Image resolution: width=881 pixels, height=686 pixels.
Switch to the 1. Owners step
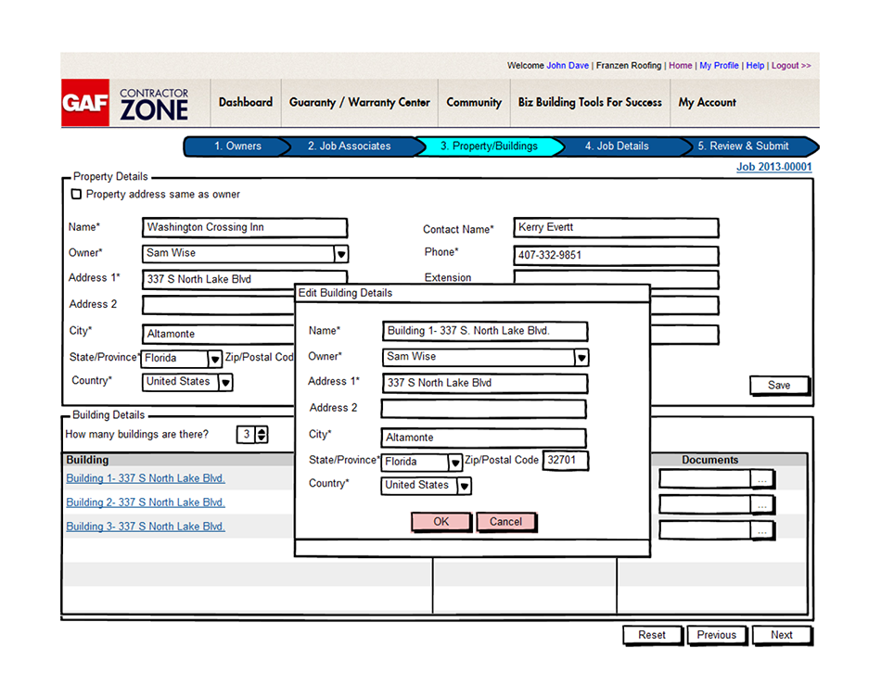237,146
